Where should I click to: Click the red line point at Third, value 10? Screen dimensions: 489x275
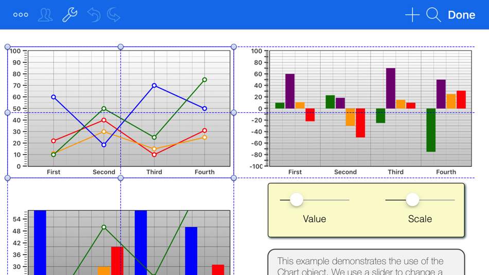[154, 154]
